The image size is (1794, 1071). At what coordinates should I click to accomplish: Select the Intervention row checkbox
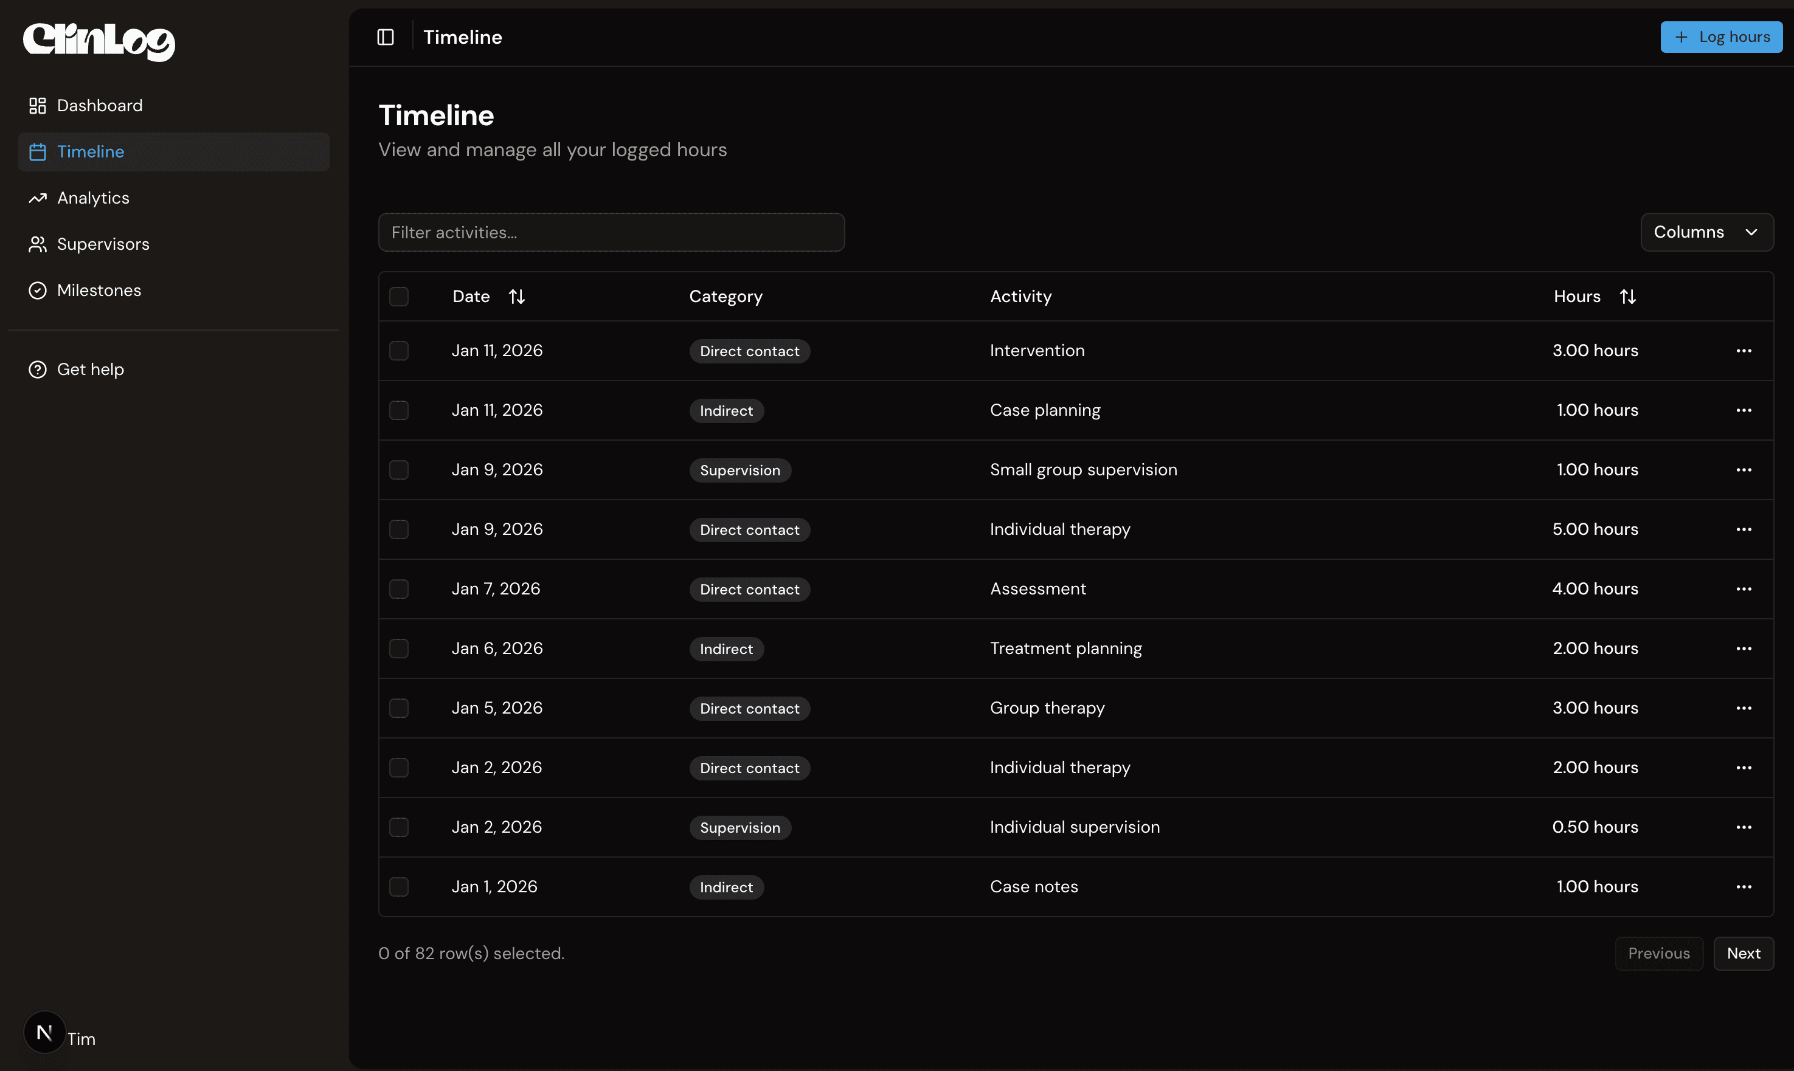[398, 351]
